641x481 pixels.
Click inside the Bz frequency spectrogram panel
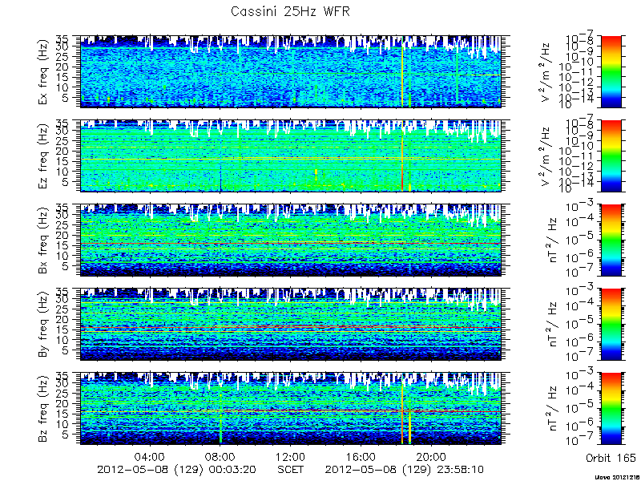[x=291, y=409]
